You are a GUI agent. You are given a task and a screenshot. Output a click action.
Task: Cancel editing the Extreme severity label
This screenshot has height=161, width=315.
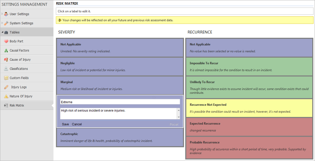coord(77,124)
